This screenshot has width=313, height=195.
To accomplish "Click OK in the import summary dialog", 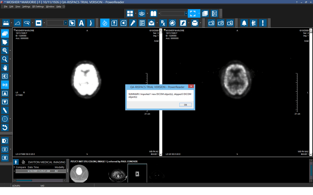I will pos(185,105).
